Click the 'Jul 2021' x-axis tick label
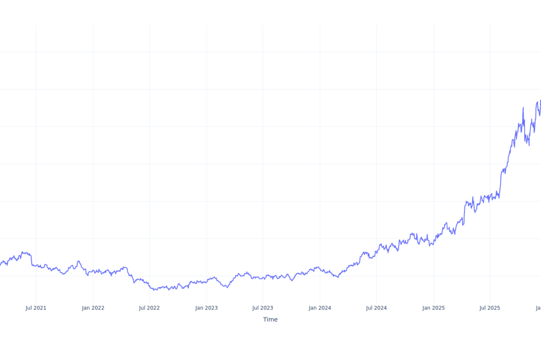This screenshot has width=541, height=338. tap(36, 308)
